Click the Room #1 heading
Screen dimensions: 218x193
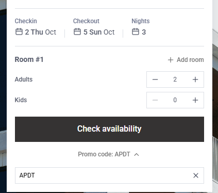coord(29,59)
